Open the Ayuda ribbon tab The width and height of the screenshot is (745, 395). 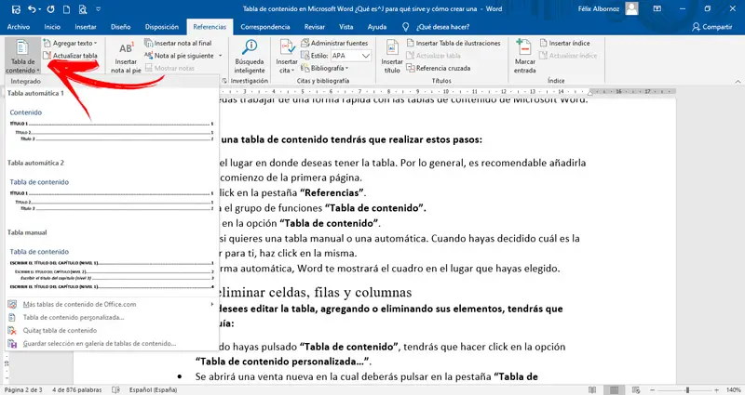(377, 27)
